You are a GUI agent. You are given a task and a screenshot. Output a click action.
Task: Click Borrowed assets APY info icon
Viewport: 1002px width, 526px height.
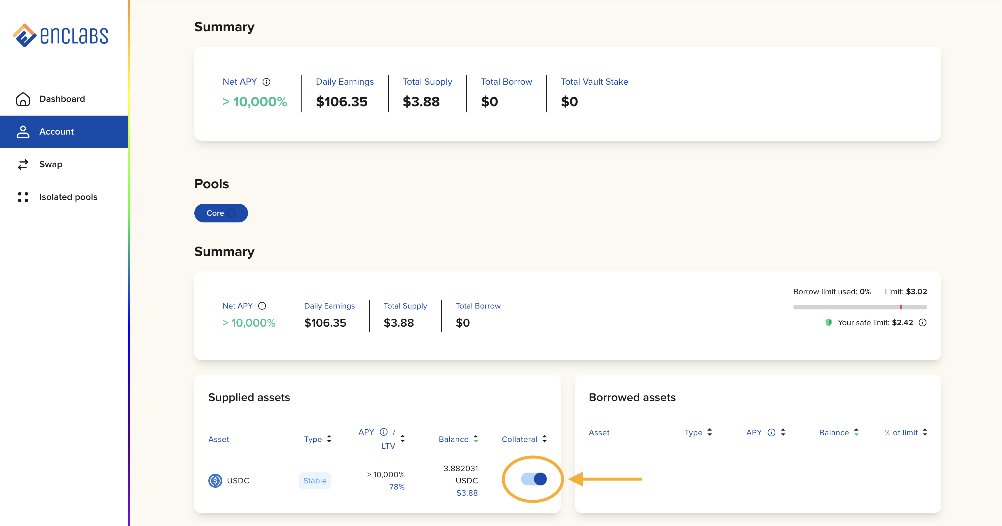click(x=771, y=433)
